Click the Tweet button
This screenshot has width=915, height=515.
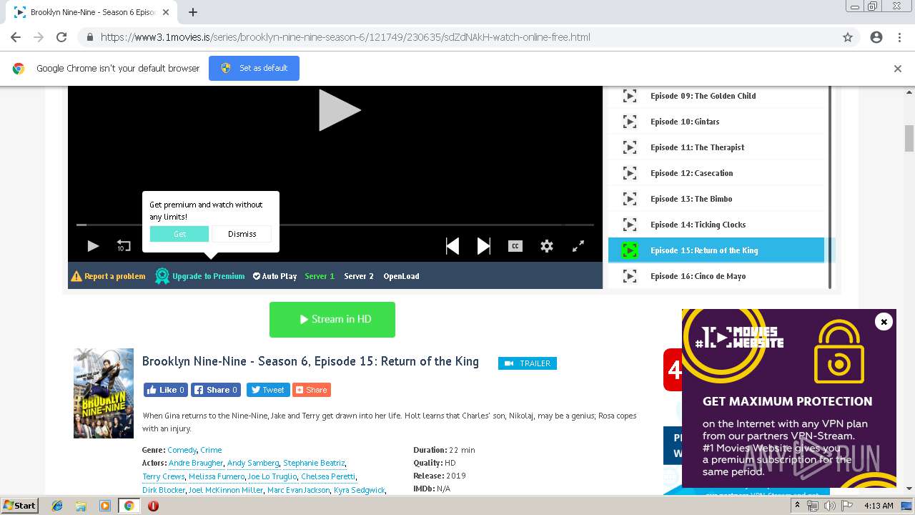tap(268, 390)
